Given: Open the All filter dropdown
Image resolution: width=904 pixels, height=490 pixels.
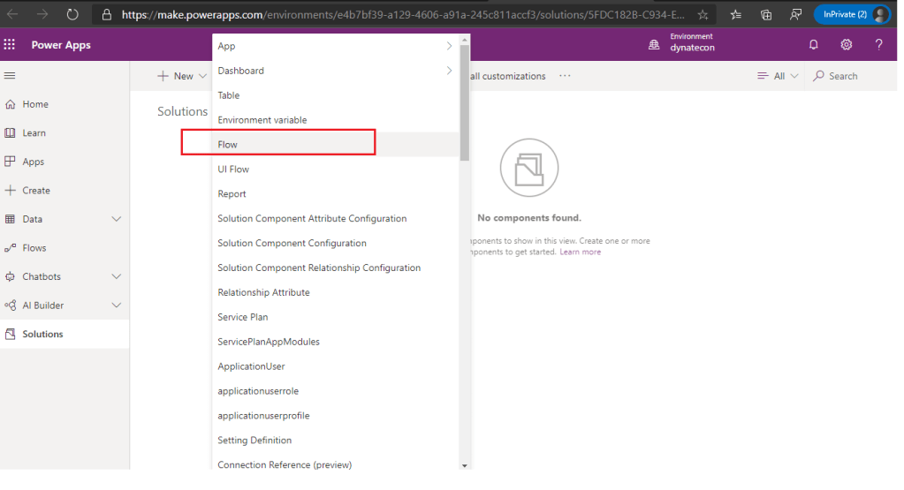Looking at the screenshot, I should tap(778, 76).
